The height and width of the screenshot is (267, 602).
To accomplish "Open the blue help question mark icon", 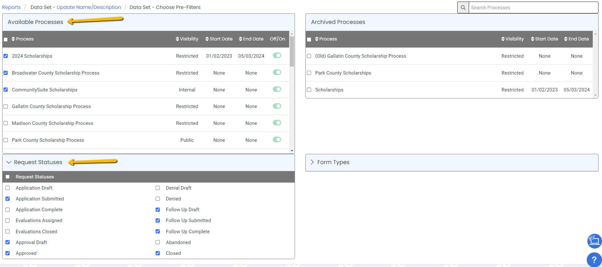I will pos(594,260).
